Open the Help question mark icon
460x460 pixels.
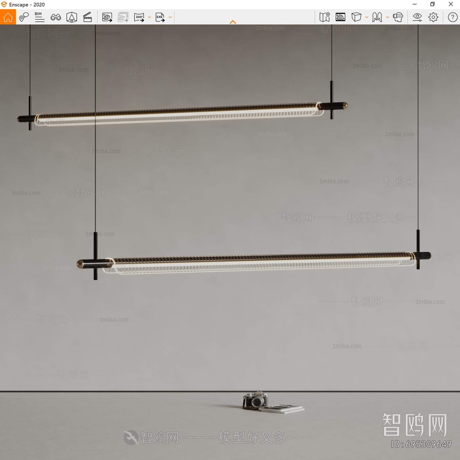tap(453, 17)
